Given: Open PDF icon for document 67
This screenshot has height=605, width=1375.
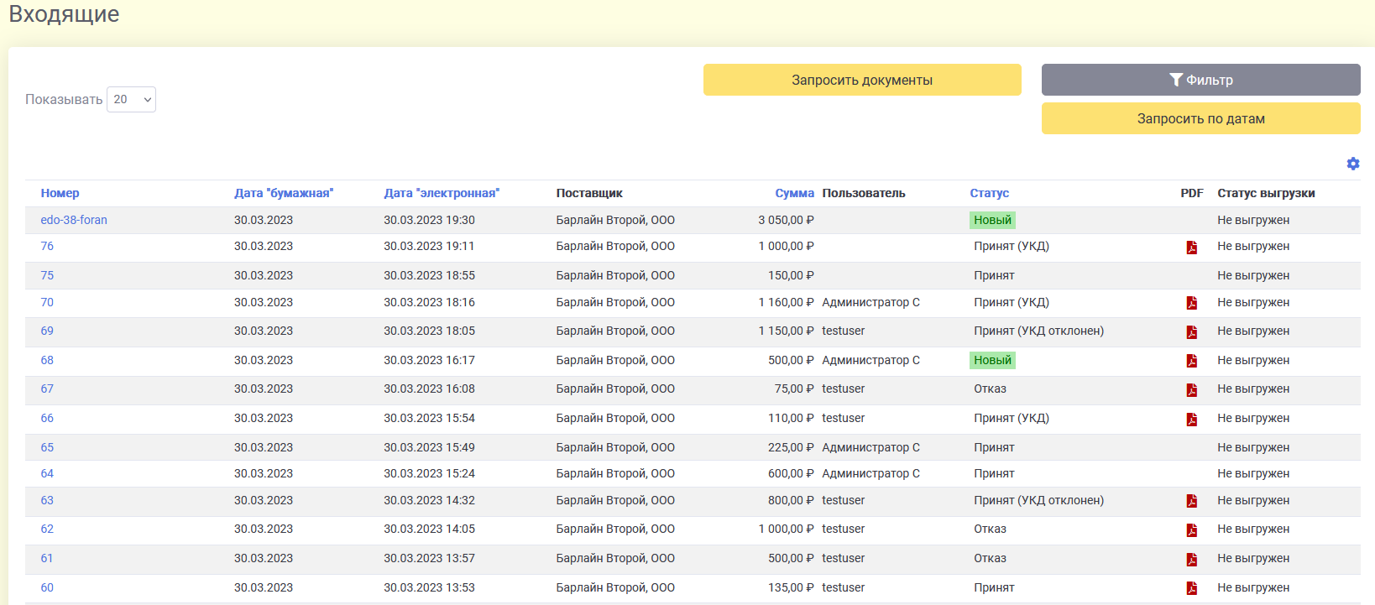Looking at the screenshot, I should [x=1191, y=390].
